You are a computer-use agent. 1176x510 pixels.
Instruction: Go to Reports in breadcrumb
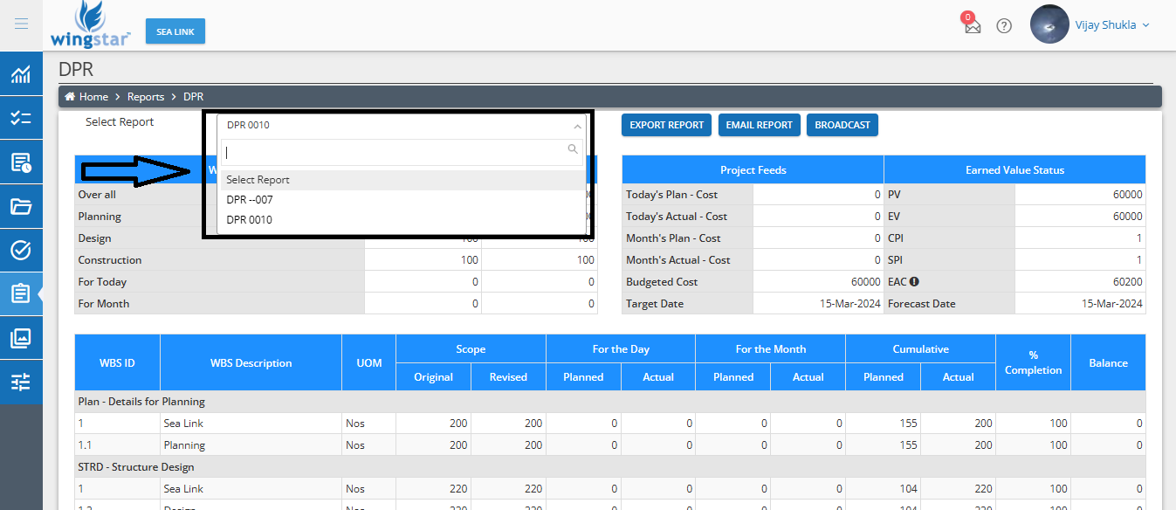pos(146,97)
